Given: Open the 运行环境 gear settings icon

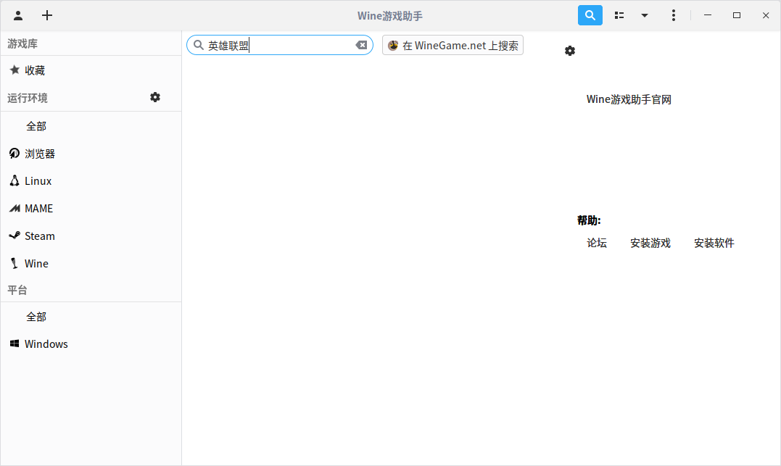Looking at the screenshot, I should pos(155,97).
